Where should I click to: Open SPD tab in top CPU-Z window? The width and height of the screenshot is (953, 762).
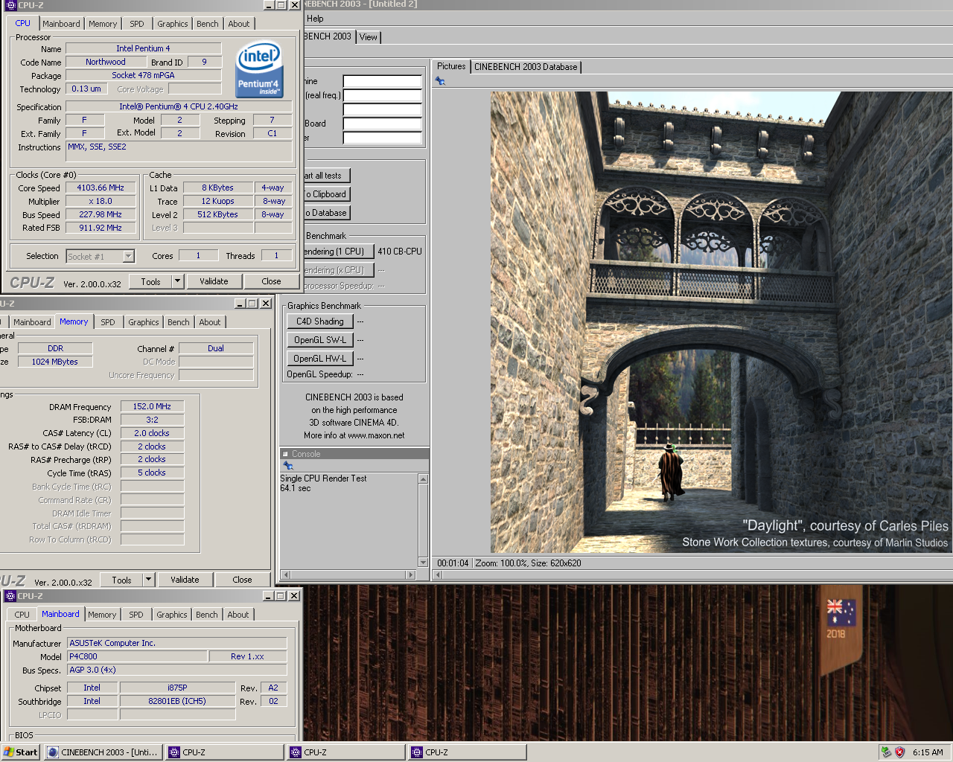point(137,24)
